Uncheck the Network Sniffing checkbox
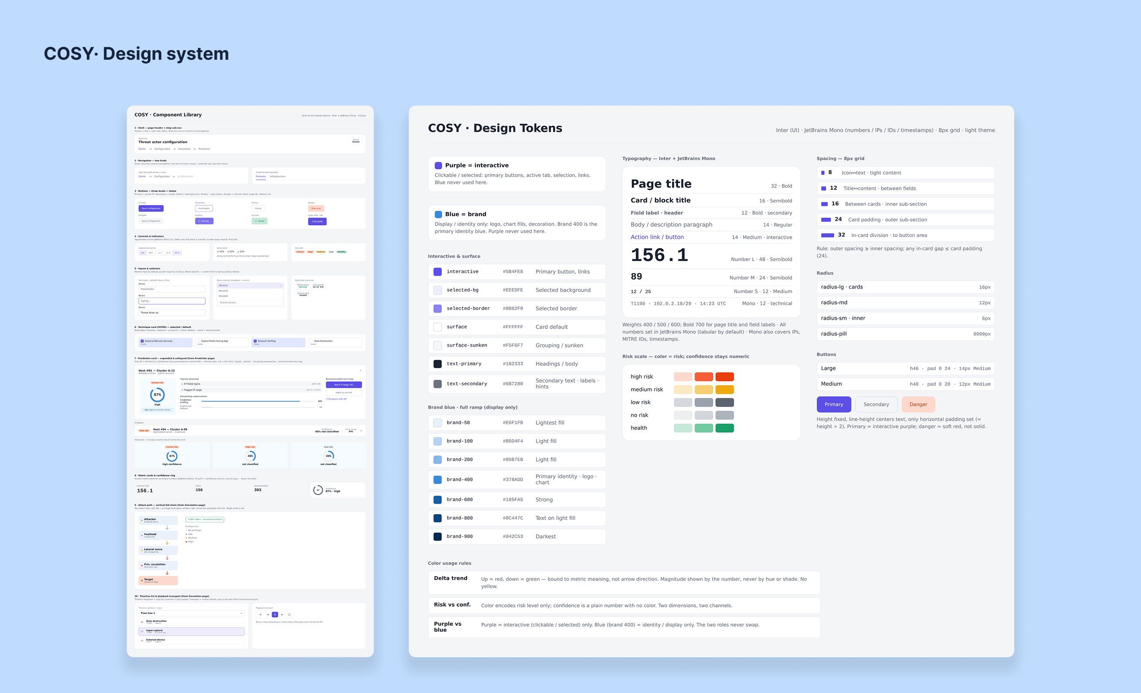 point(256,341)
